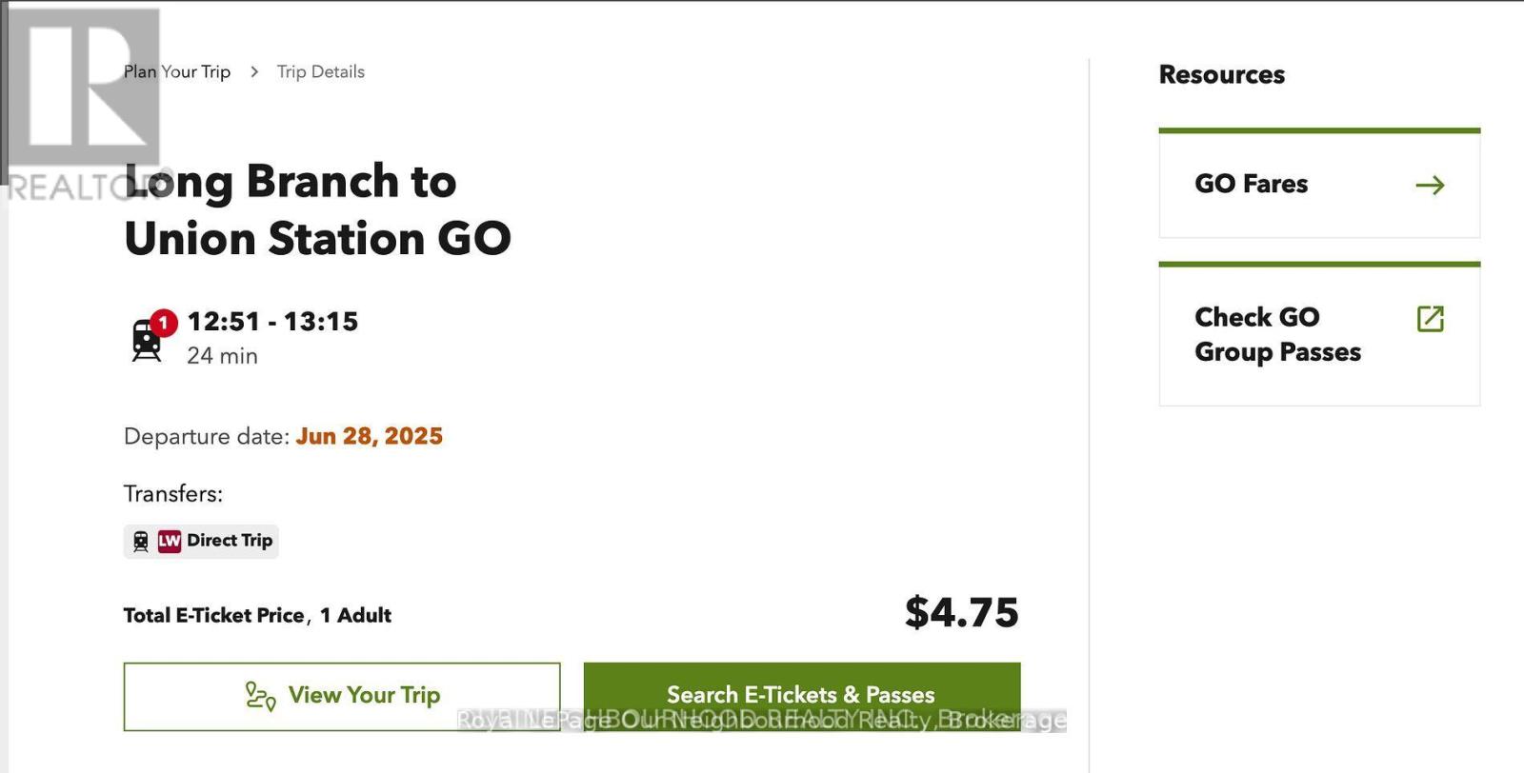Click the 12:51 - 13:15 trip time
The image size is (1524, 773).
[272, 322]
